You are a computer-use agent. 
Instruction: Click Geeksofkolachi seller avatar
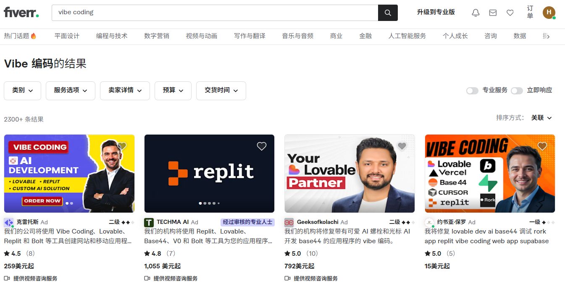[x=289, y=222]
